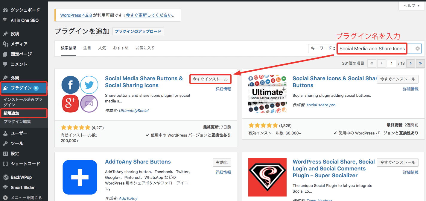The image size is (426, 201).
Task: Click the AddToAny plugin thumbnail image
Action: (x=80, y=177)
